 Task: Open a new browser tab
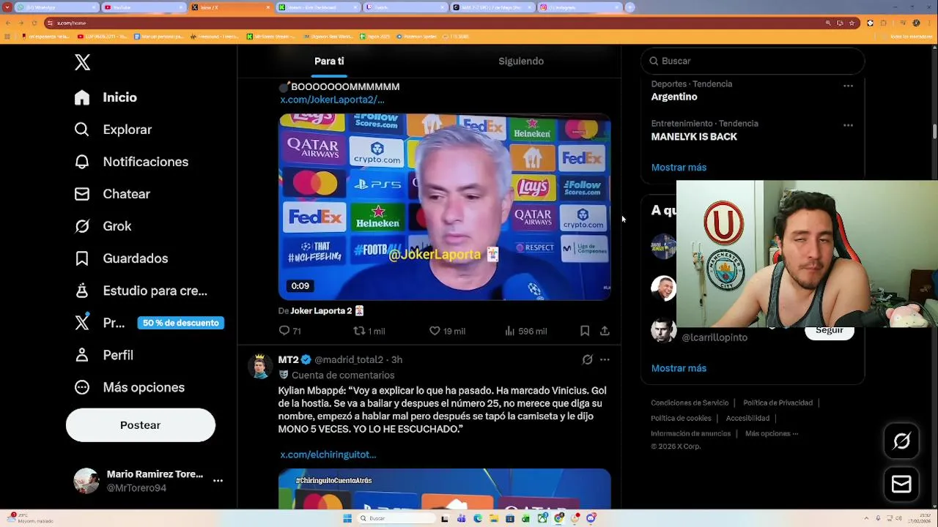(x=630, y=7)
